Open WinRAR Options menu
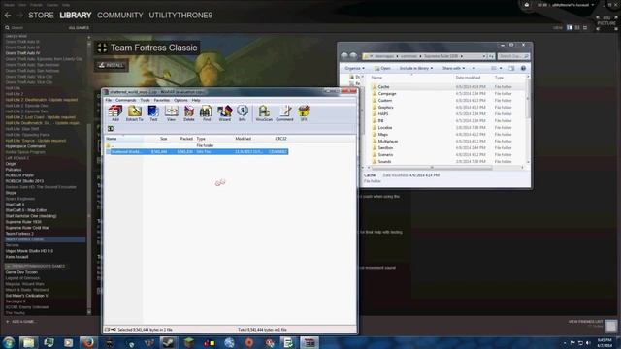621x349 pixels. tap(180, 100)
